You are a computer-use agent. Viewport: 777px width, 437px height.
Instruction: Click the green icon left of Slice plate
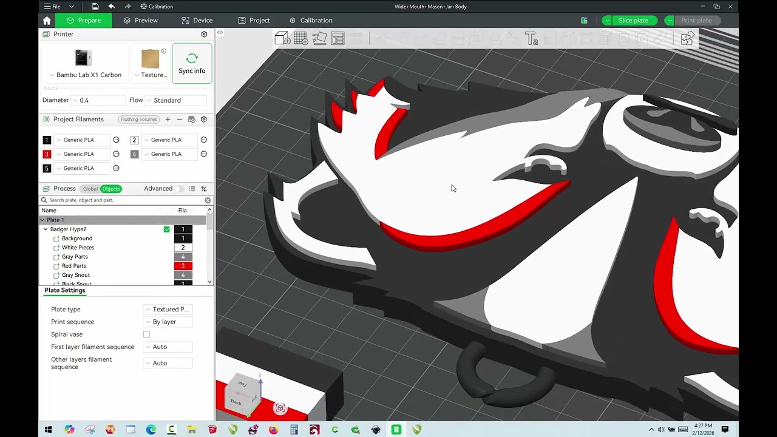coord(584,20)
